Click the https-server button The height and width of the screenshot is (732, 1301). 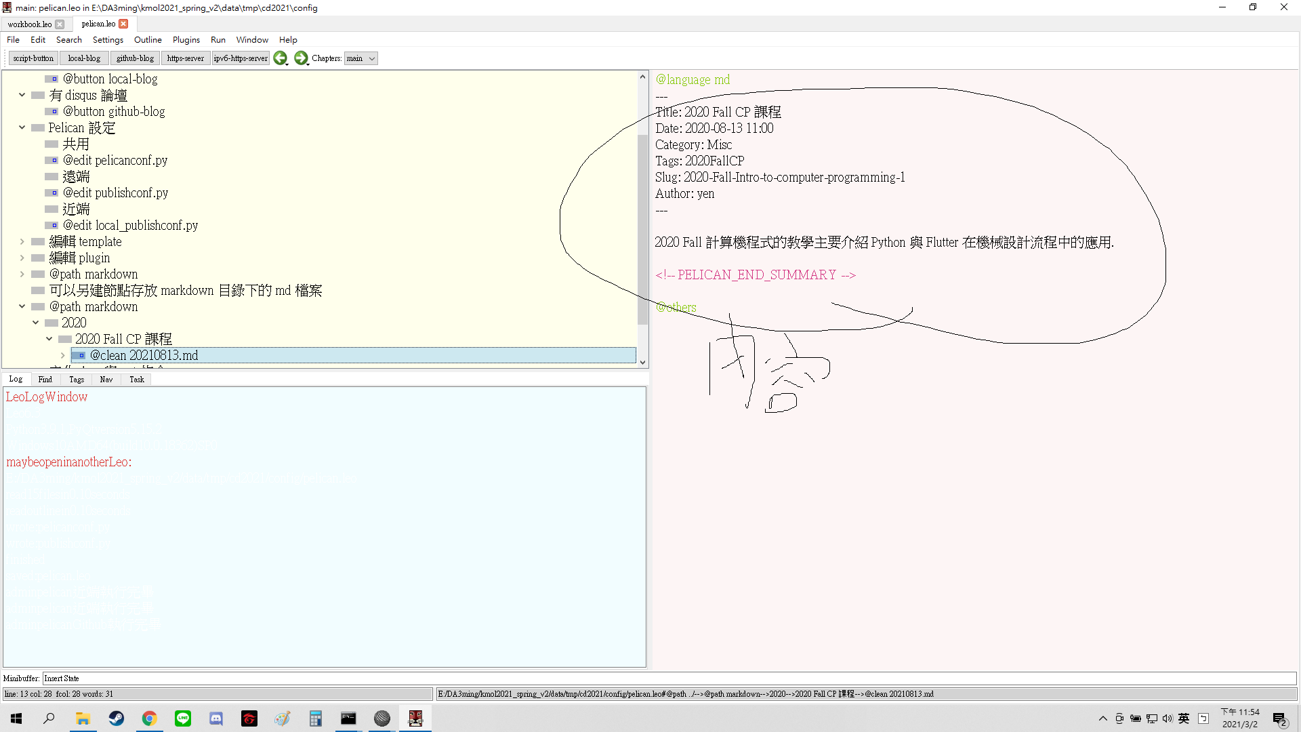tap(185, 58)
